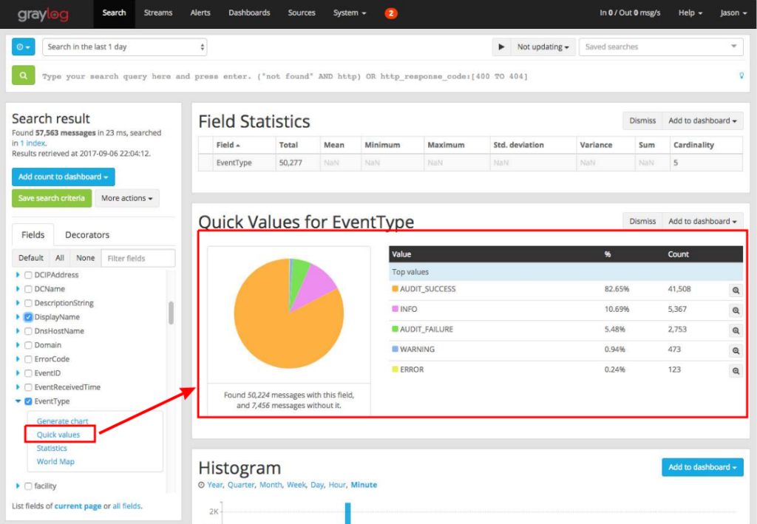Open the System menu
This screenshot has height=524, width=757.
point(350,13)
